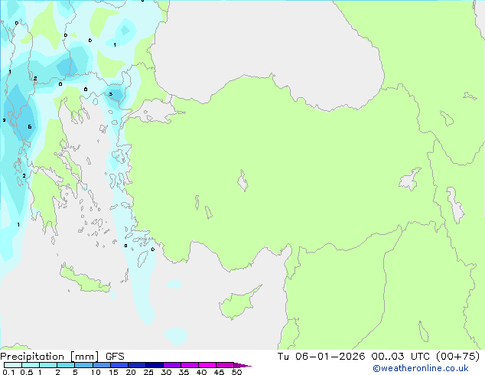Click the legend's over-50 arrow tip
This screenshot has height=375, width=485.
[x=242, y=365]
